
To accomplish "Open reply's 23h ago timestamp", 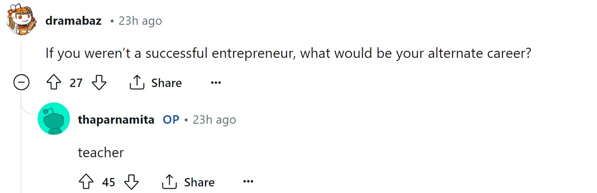I will click(x=215, y=120).
